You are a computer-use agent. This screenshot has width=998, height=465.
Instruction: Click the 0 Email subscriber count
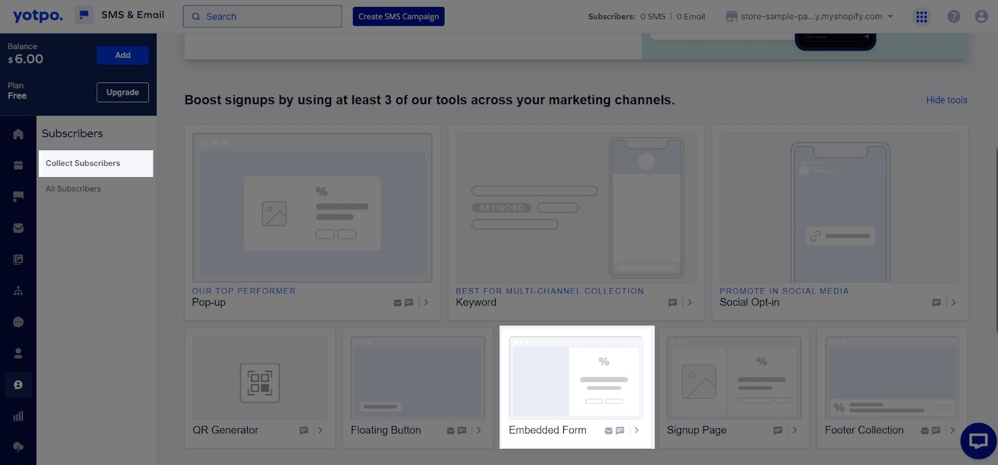point(690,17)
